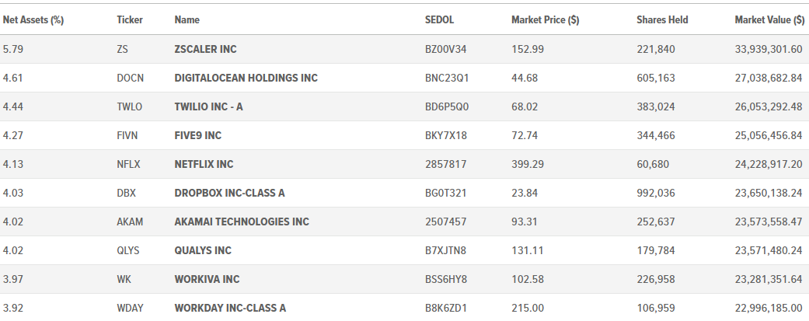Screen dimensions: 809x321
Task: Open the QUALYS INC holding
Action: 203,251
